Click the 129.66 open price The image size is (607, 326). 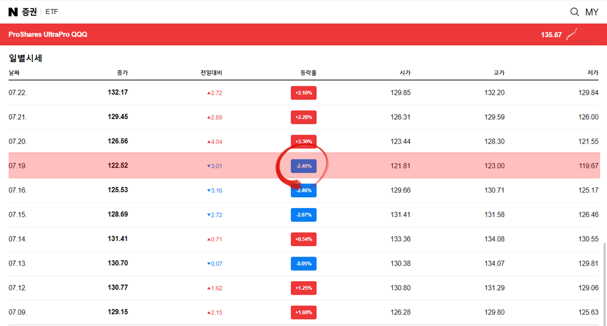coord(400,190)
